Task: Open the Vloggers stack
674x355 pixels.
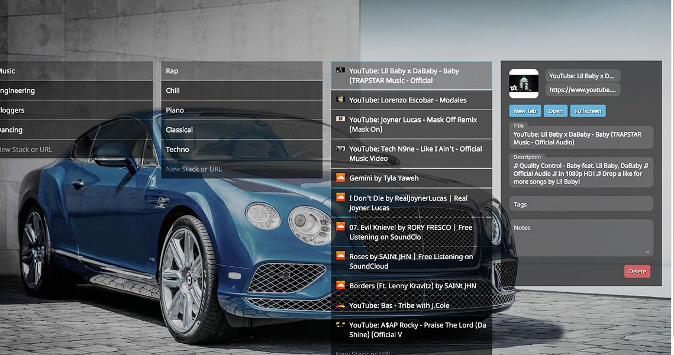Action: pos(76,110)
